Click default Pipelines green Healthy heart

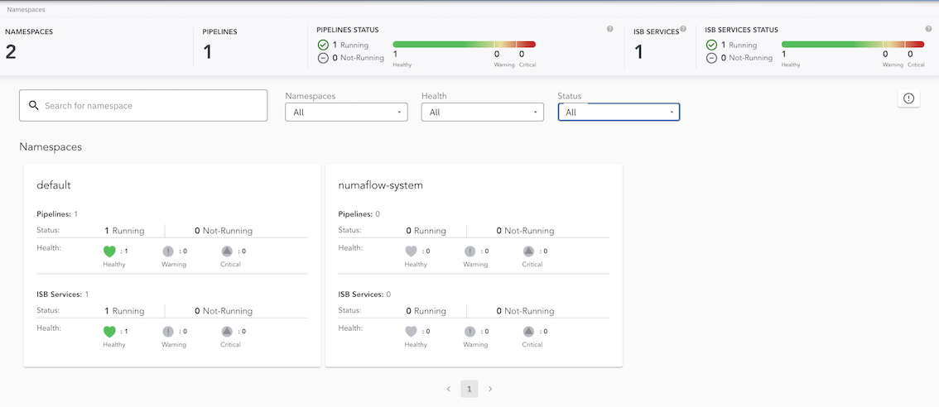pyautogui.click(x=109, y=251)
